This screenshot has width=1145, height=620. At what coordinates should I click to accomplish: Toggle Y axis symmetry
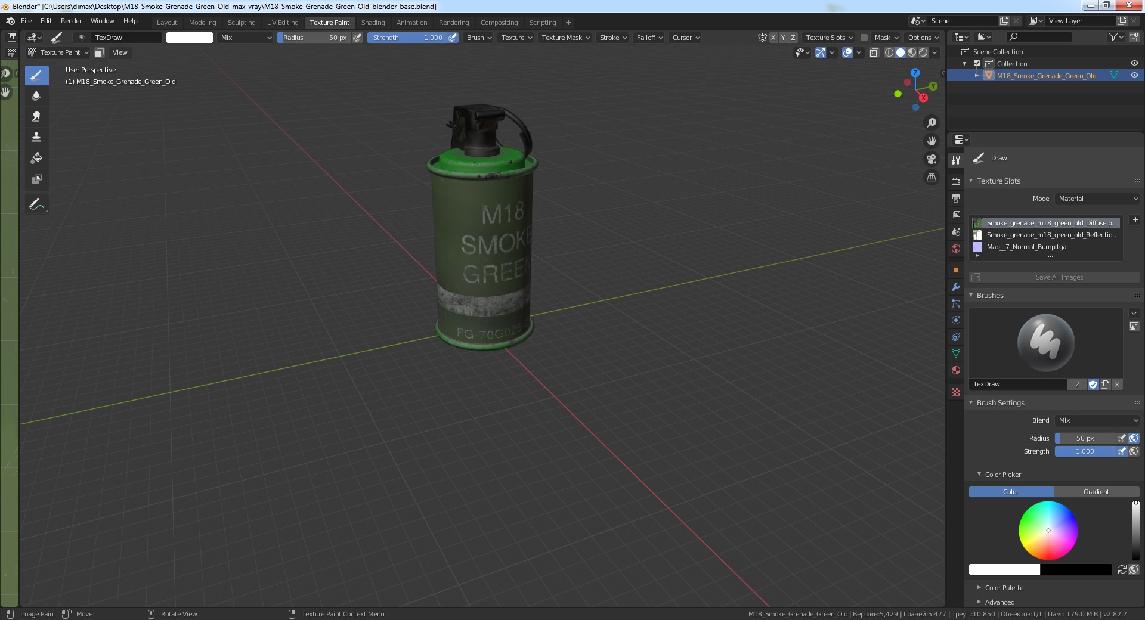click(x=783, y=38)
